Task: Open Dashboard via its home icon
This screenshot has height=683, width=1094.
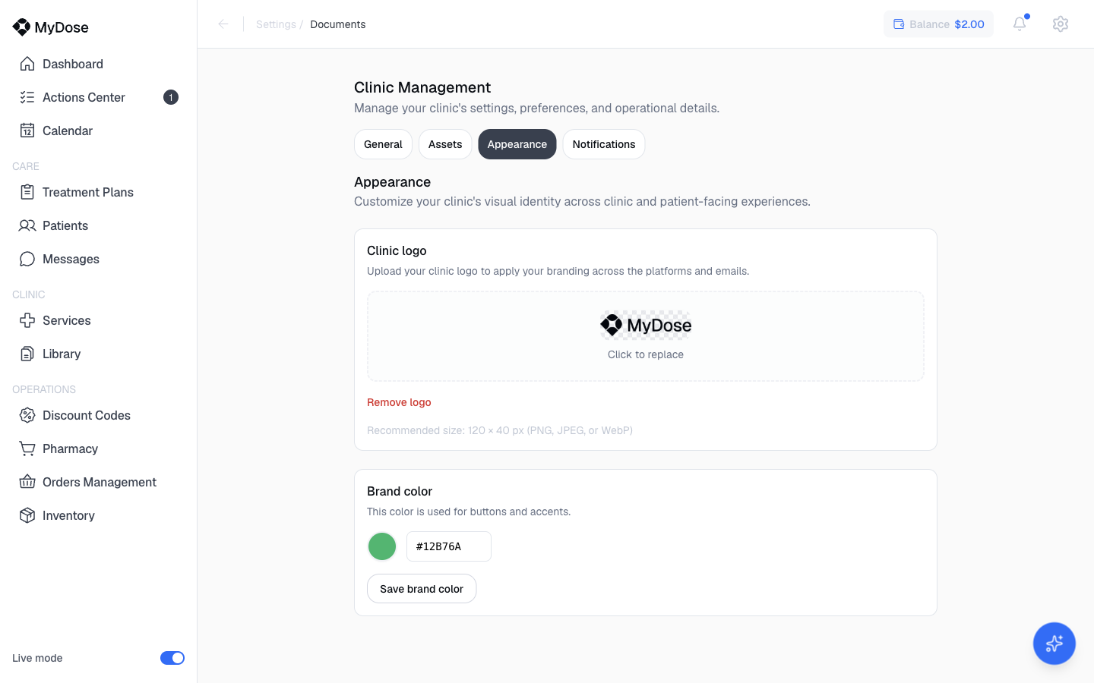Action: pyautogui.click(x=27, y=64)
